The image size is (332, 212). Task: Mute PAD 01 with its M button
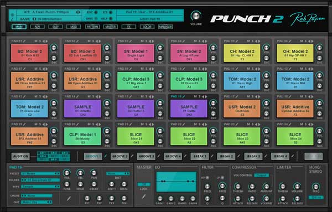pyautogui.click(x=36, y=41)
